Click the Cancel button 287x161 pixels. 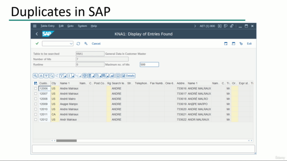click(96, 44)
